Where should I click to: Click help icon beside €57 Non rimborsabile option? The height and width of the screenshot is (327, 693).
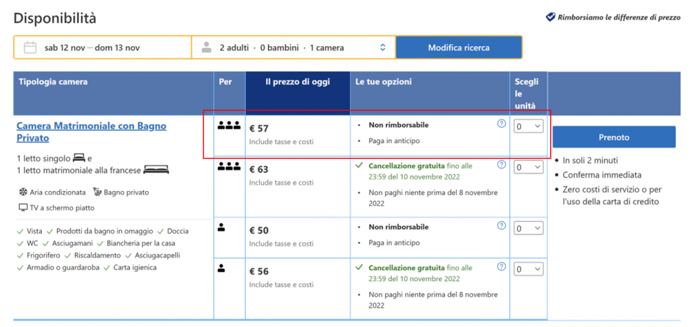coord(501,123)
